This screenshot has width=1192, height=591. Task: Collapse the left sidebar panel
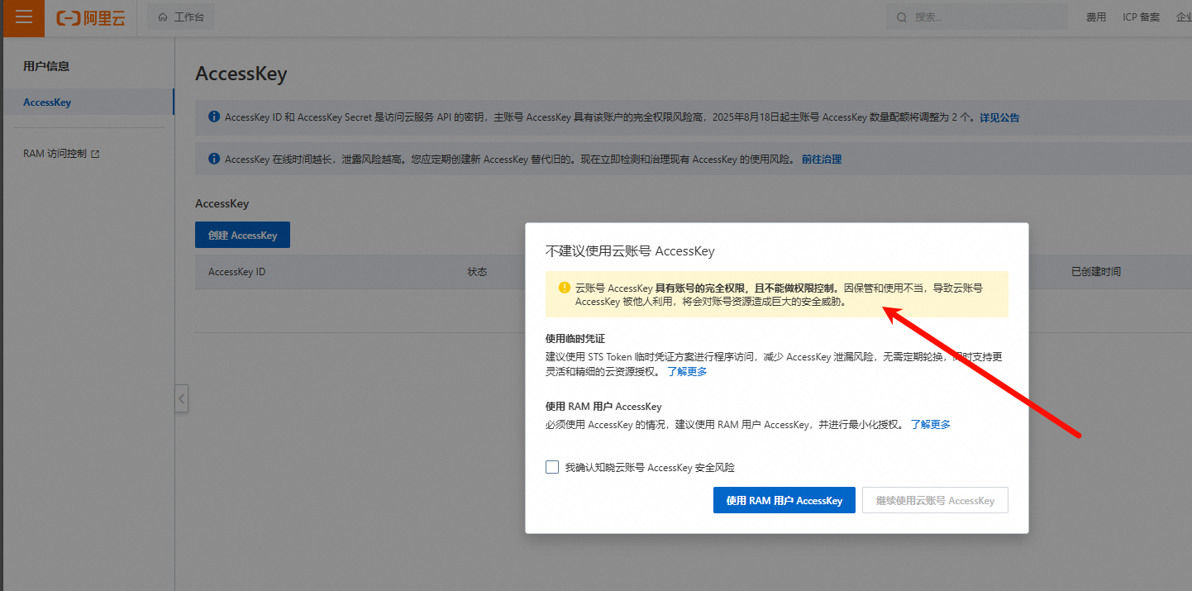coord(182,398)
